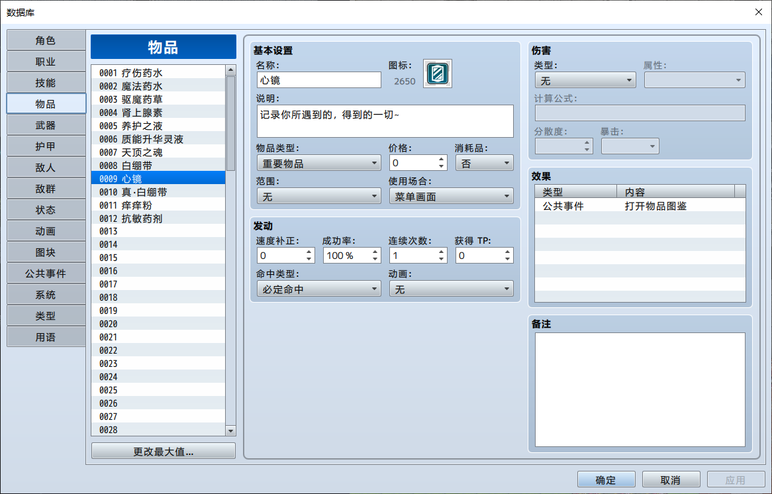This screenshot has width=772, height=494.
Task: Click the 取消 button
Action: (671, 479)
